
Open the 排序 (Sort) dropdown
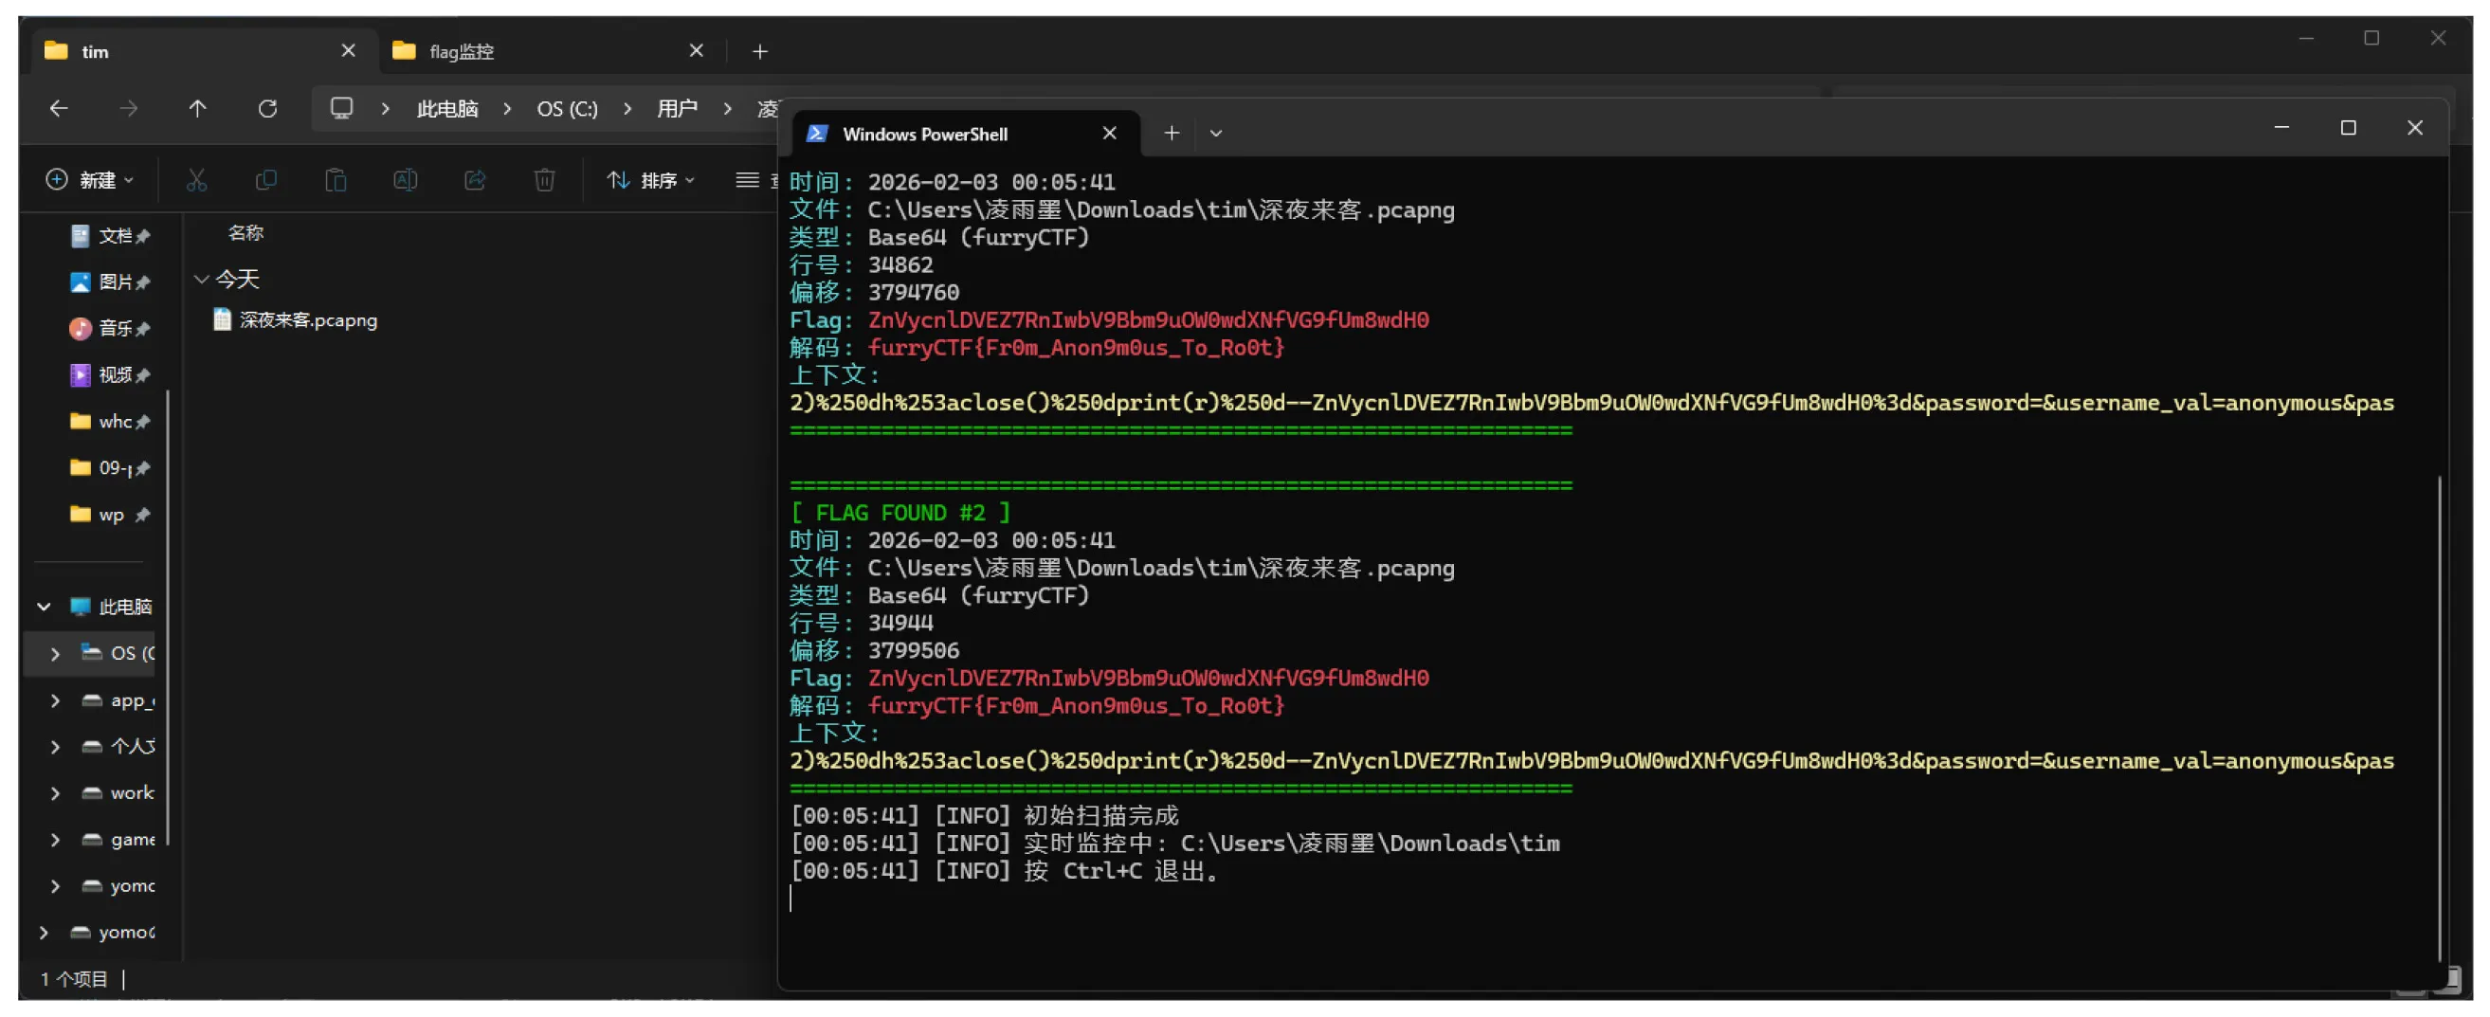pos(650,180)
